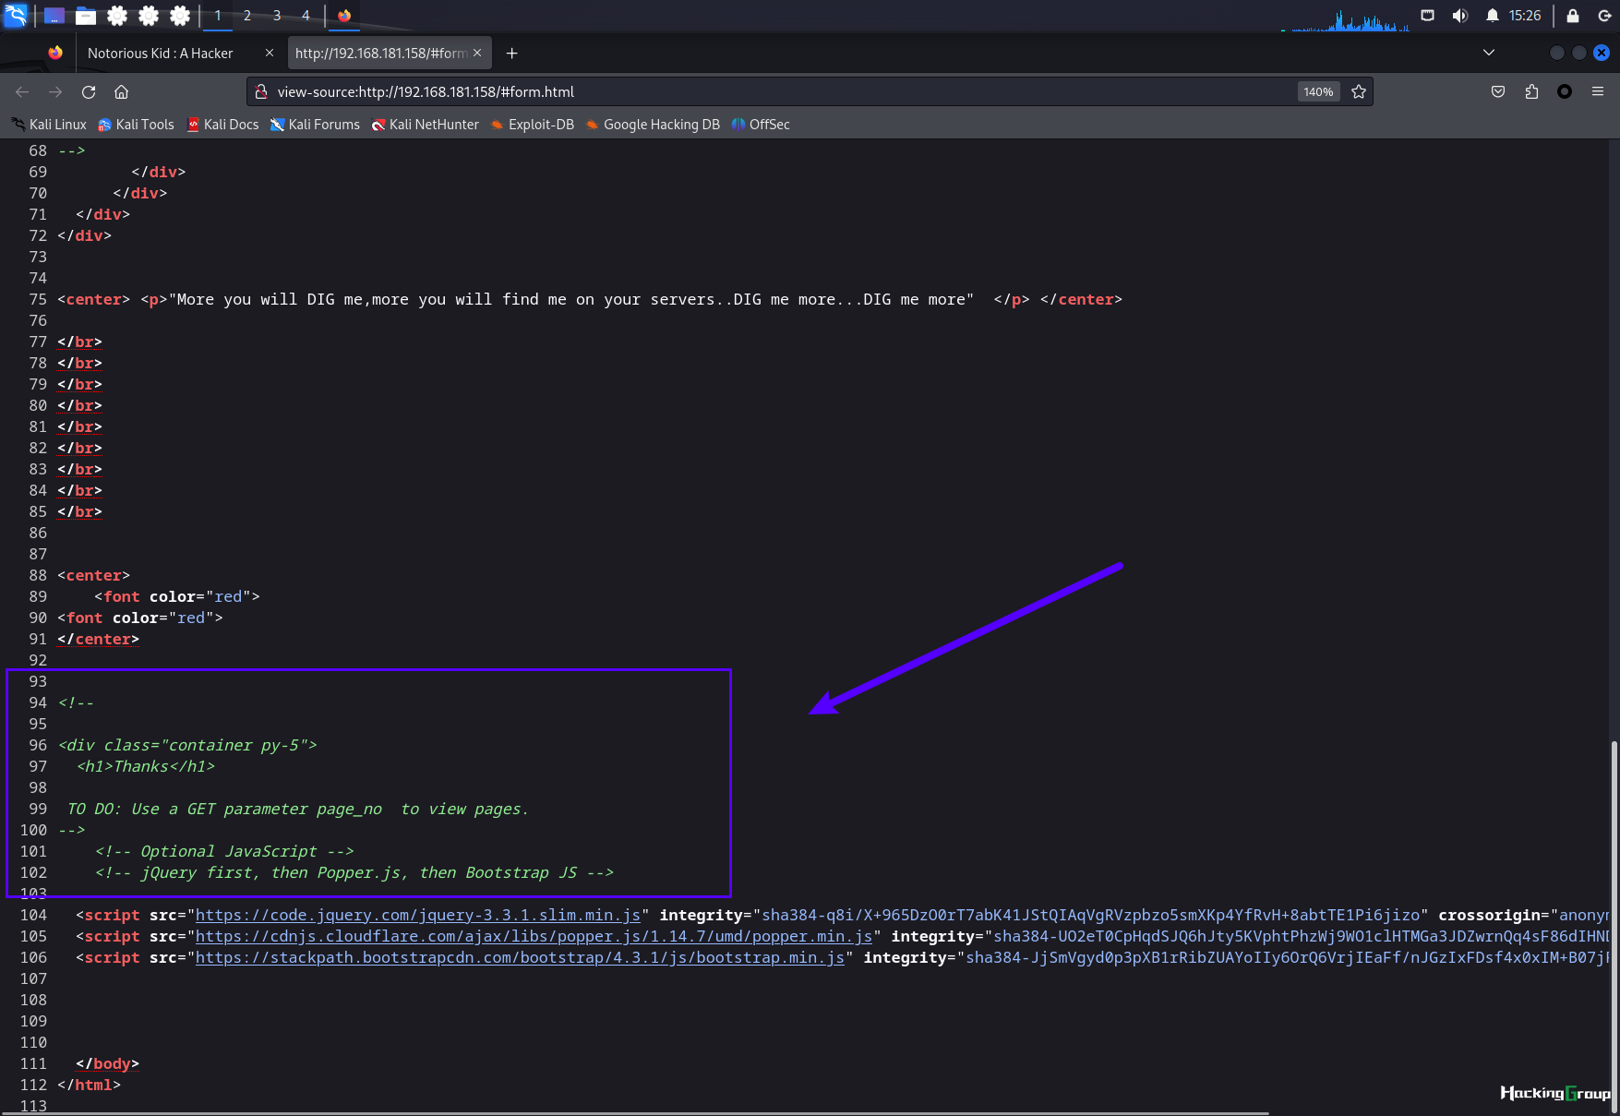Open the extensions puzzle icon
The height and width of the screenshot is (1116, 1620).
[x=1531, y=91]
